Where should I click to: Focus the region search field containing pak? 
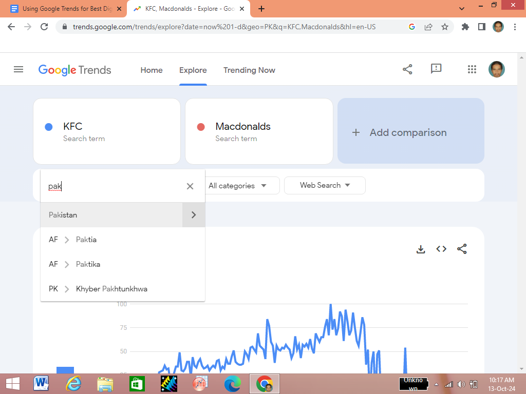point(114,186)
